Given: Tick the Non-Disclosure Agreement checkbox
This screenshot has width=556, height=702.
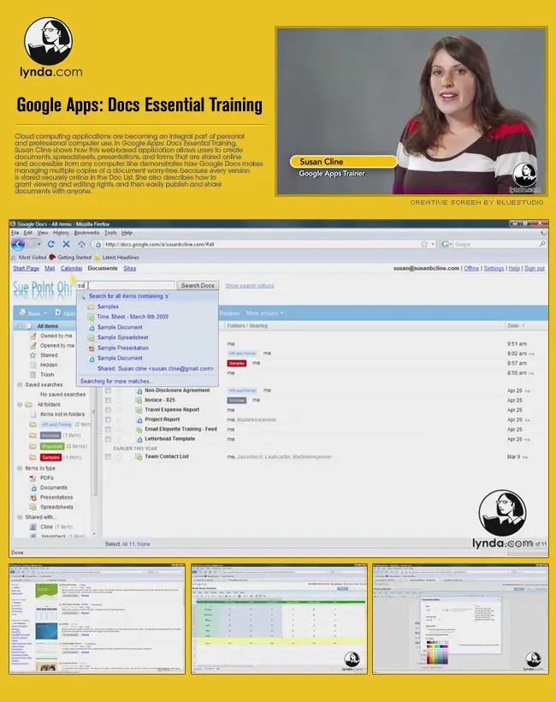Looking at the screenshot, I should (x=108, y=391).
